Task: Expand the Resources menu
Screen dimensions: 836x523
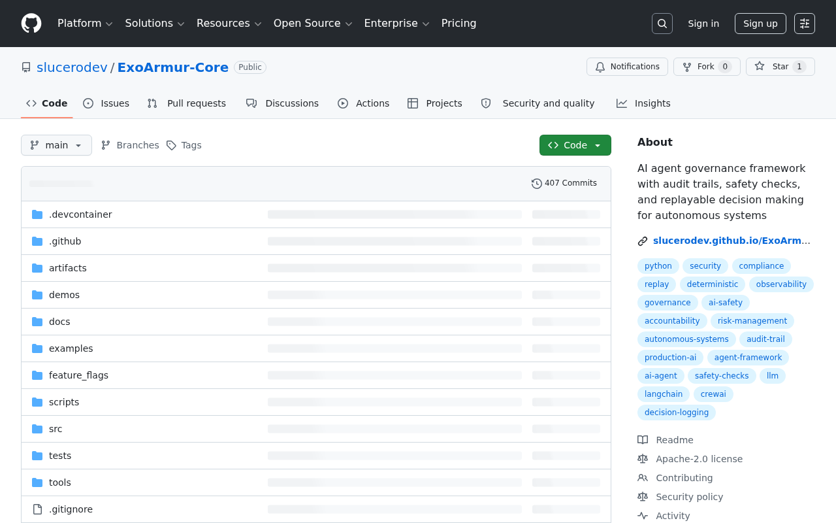Action: click(229, 24)
